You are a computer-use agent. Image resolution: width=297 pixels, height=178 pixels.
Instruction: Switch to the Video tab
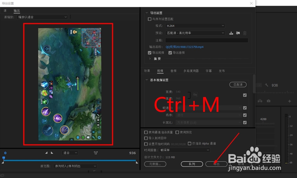pos(160,71)
